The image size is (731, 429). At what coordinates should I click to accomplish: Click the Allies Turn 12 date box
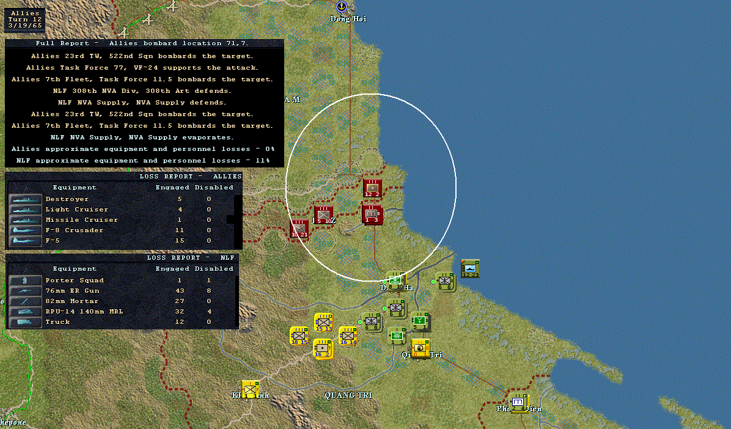[x=25, y=20]
